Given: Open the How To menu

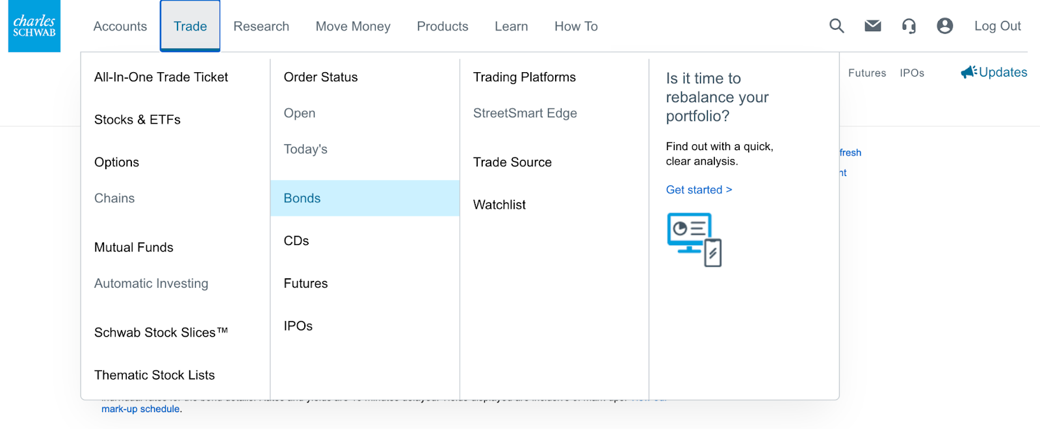Looking at the screenshot, I should coord(576,27).
